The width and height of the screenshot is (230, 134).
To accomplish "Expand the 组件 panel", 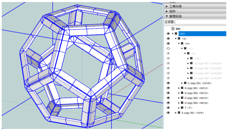I will pyautogui.click(x=167, y=11).
